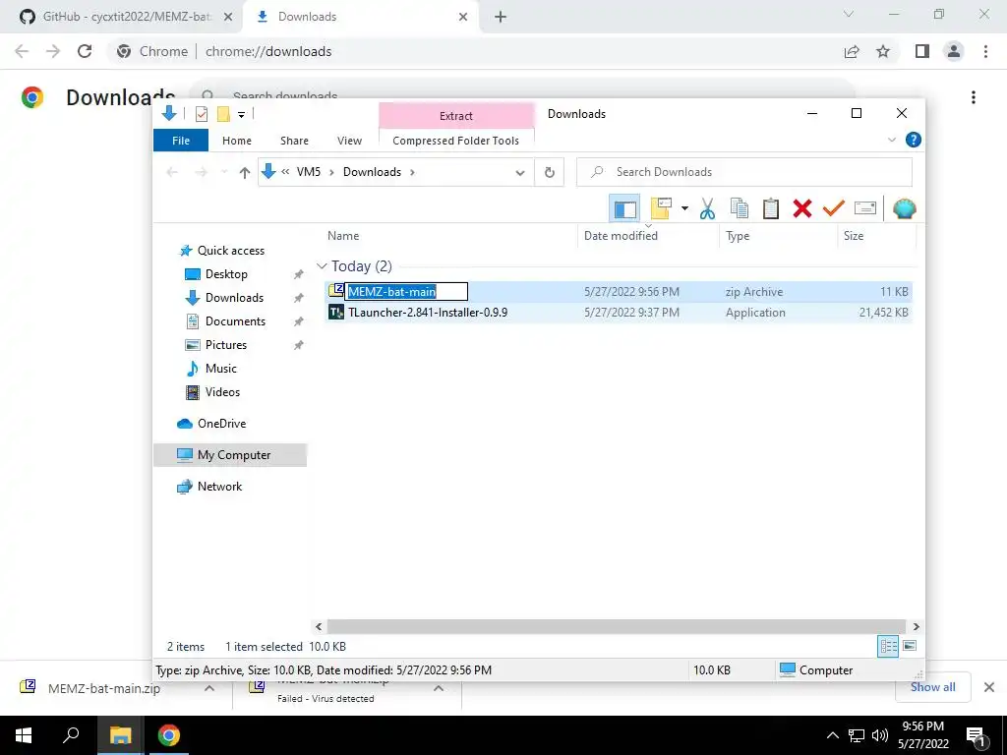Screen dimensions: 1007x755
Task: Bookmark this page with the star icon
Action: [883, 51]
